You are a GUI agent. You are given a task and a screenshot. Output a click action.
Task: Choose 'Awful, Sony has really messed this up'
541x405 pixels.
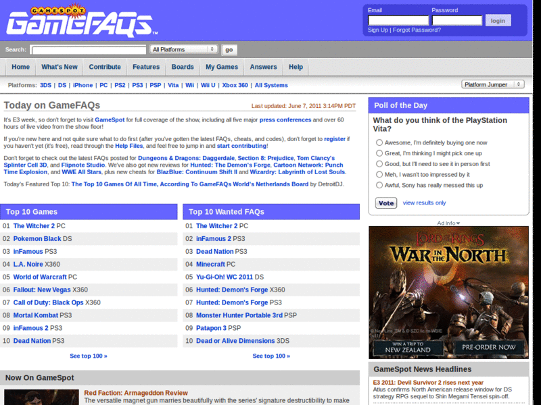pyautogui.click(x=379, y=185)
